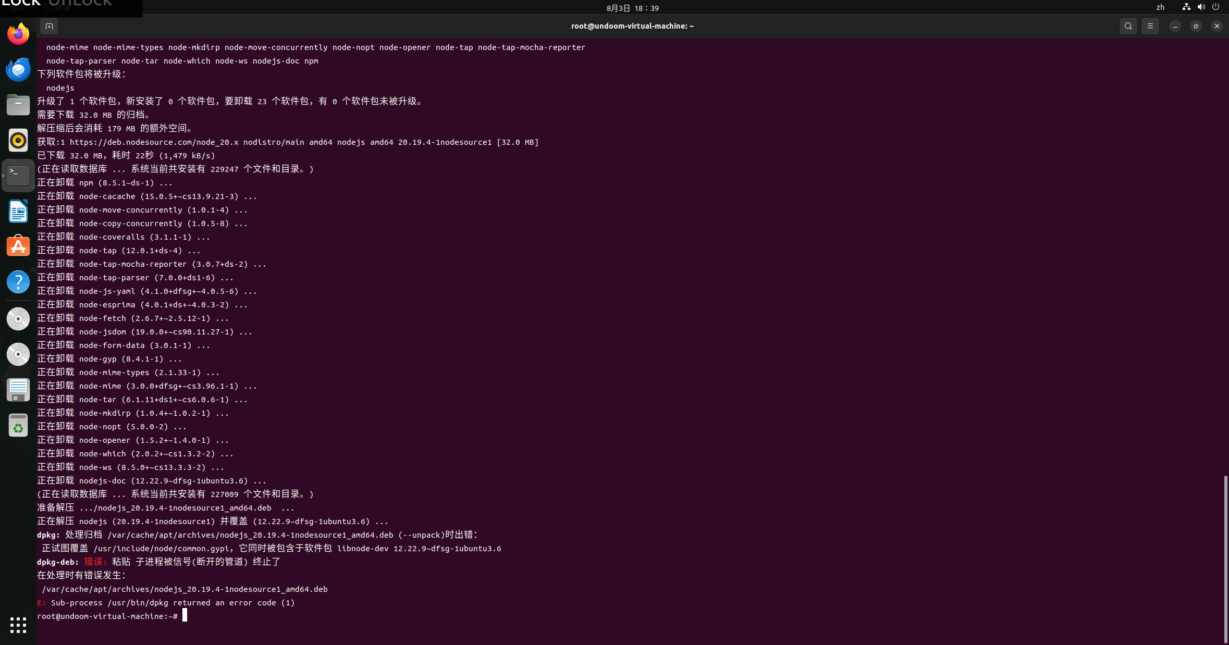The height and width of the screenshot is (645, 1229).
Task: Launch Rhythmbox music player
Action: pos(18,141)
